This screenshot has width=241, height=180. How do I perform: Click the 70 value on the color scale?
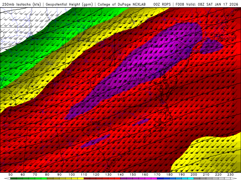coord(35,175)
